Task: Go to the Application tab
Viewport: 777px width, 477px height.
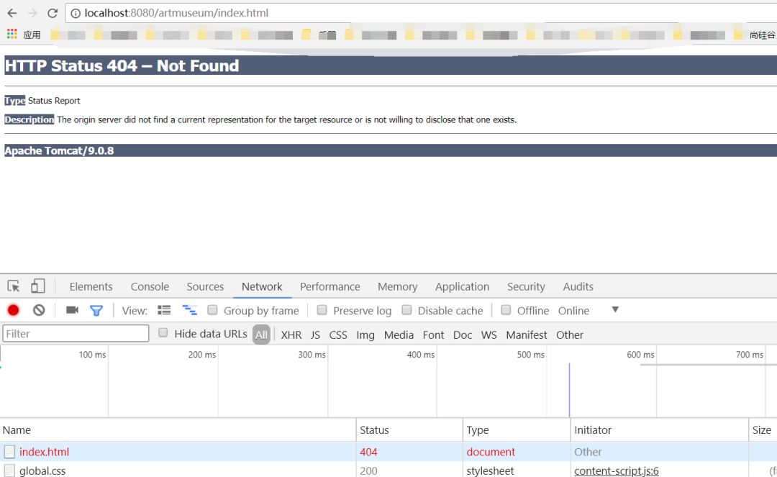Action: [x=462, y=286]
